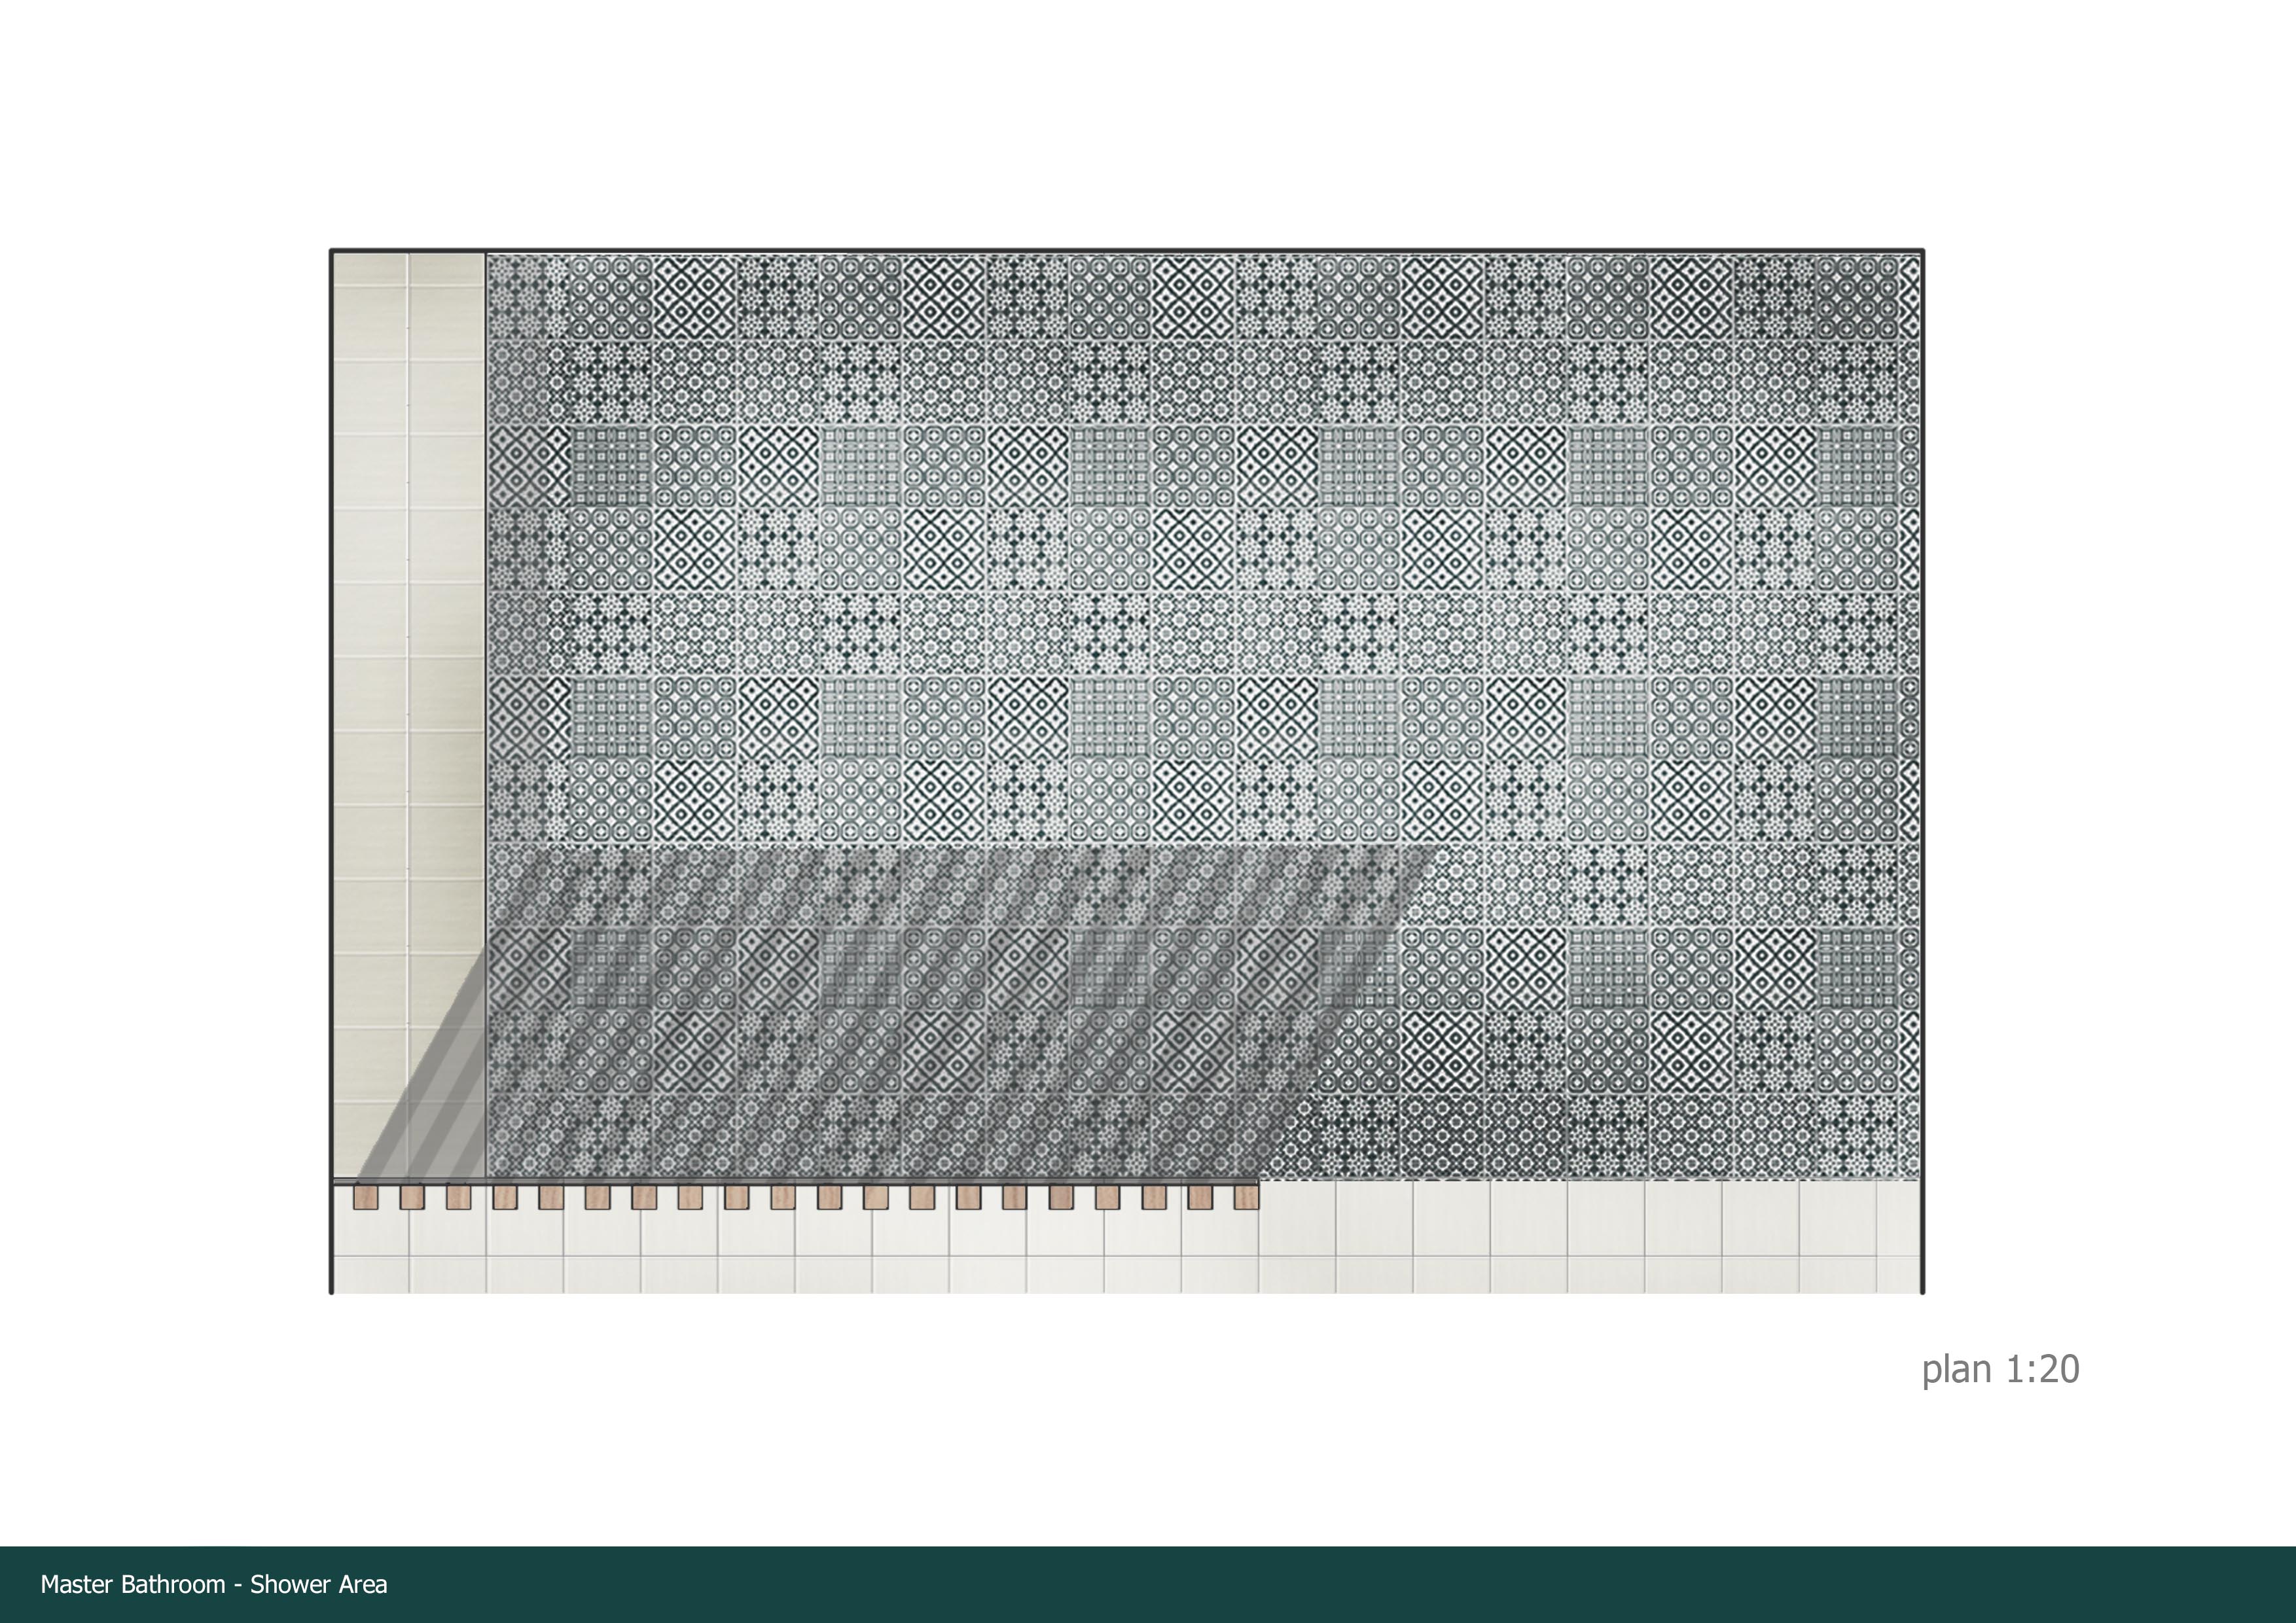The height and width of the screenshot is (1623, 2296).
Task: Click the word "plan" in scale label
Action: coord(1957,1370)
